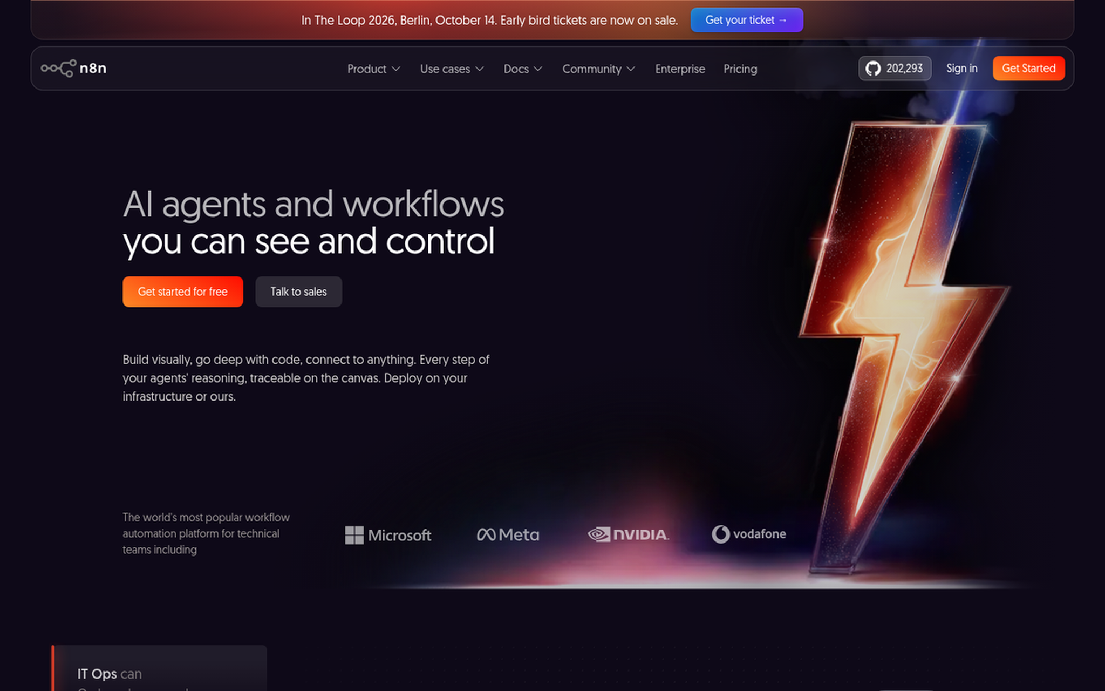
Task: Click the Meta logo
Action: (508, 534)
